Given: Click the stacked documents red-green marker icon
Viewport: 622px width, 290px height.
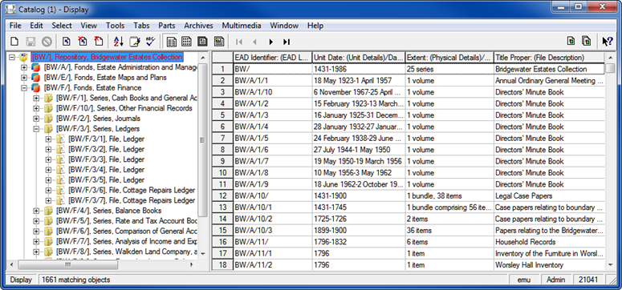Looking at the screenshot, I should click(x=586, y=41).
